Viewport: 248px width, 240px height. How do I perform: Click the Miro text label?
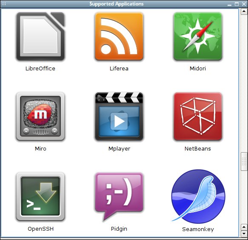coord(40,149)
